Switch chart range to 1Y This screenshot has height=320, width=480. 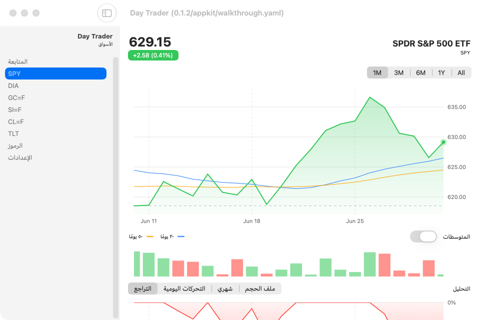pos(441,72)
